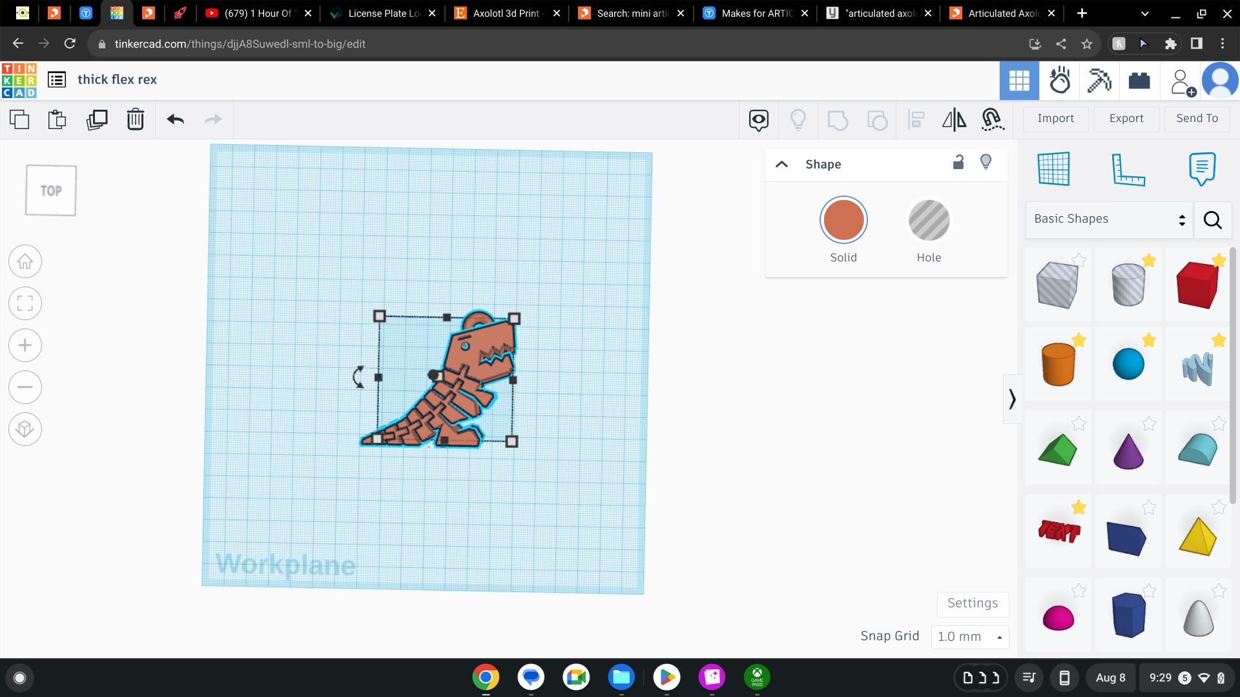
Task: Select the blue Sphere shape thumbnail
Action: point(1128,363)
